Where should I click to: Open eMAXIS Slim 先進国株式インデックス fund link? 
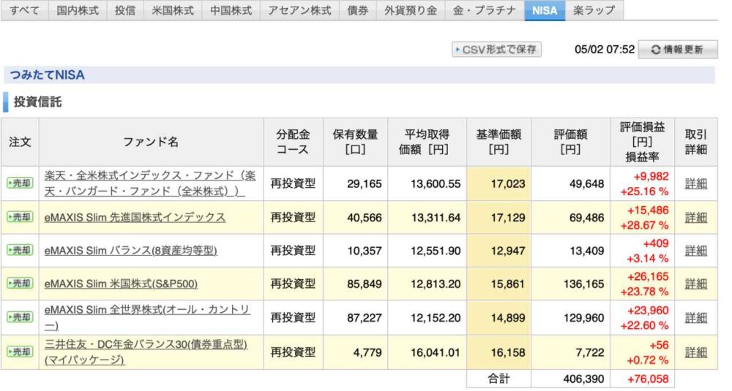(x=135, y=217)
